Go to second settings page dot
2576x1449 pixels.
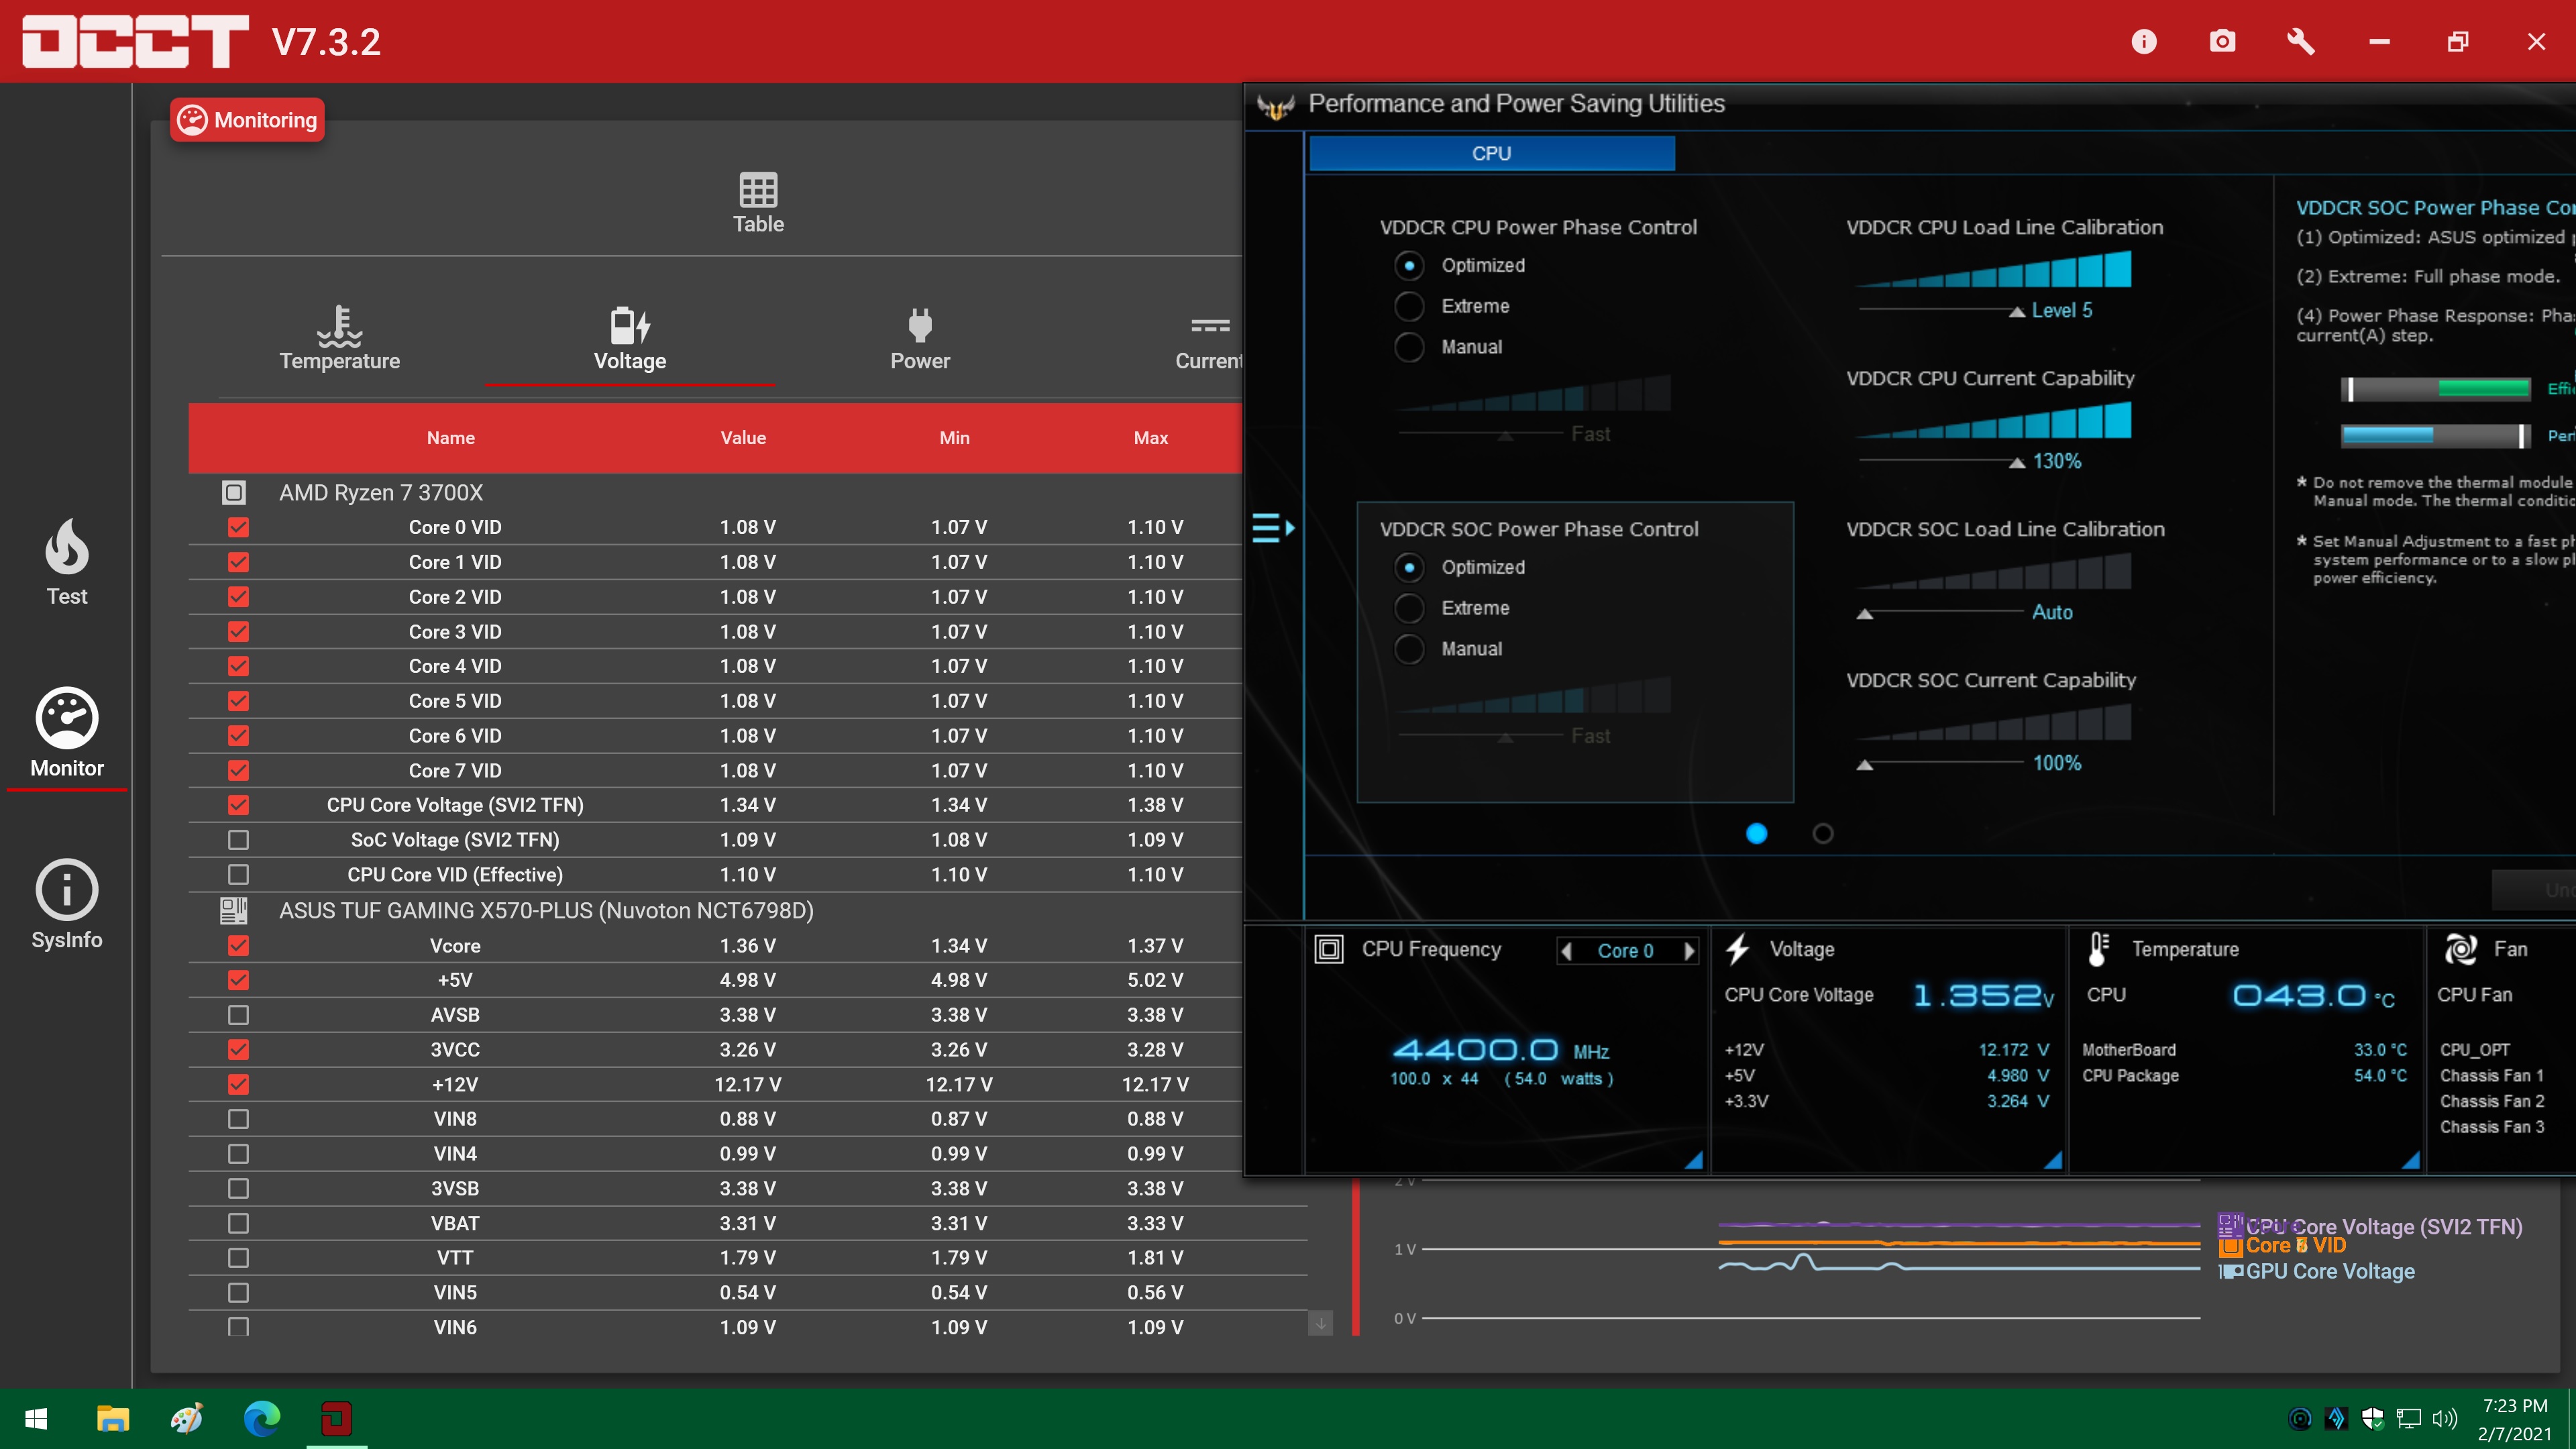[x=1822, y=833]
